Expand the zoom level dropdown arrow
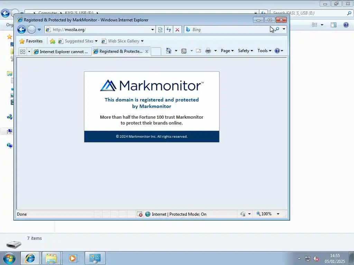This screenshot has height=265, width=354. click(278, 214)
